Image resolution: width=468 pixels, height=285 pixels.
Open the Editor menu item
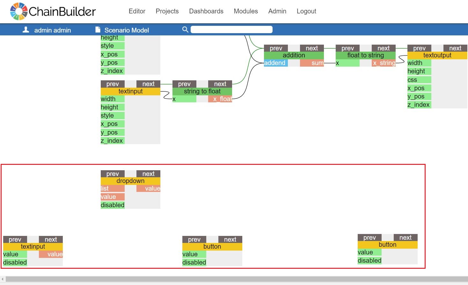pyautogui.click(x=137, y=11)
